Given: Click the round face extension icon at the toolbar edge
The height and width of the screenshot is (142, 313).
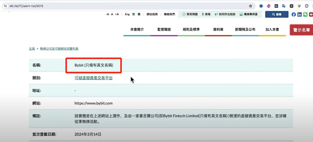Looking at the screenshot, I should click(307, 6).
